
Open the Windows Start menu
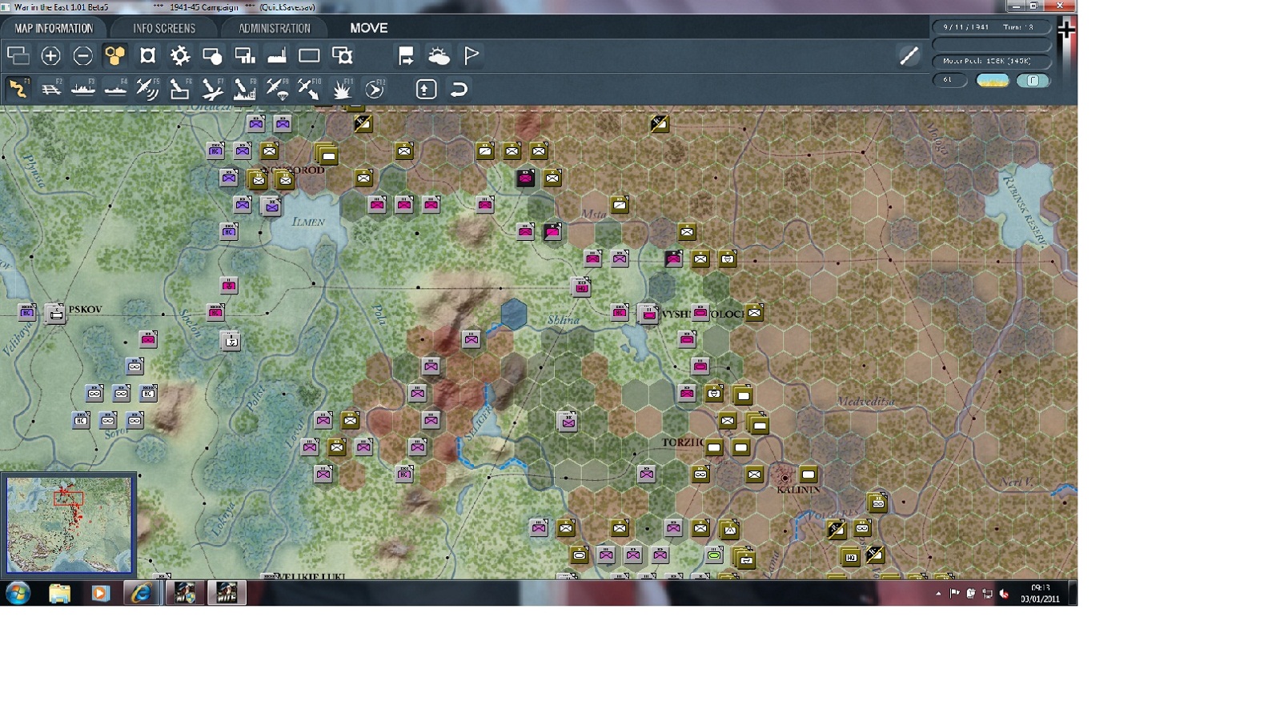pyautogui.click(x=18, y=593)
